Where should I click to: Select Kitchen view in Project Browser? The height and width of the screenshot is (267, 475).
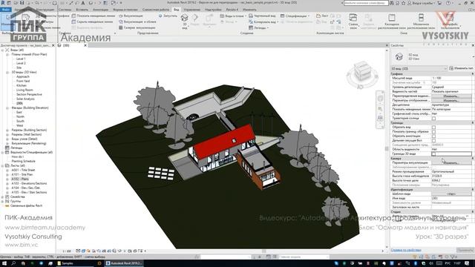(x=22, y=86)
